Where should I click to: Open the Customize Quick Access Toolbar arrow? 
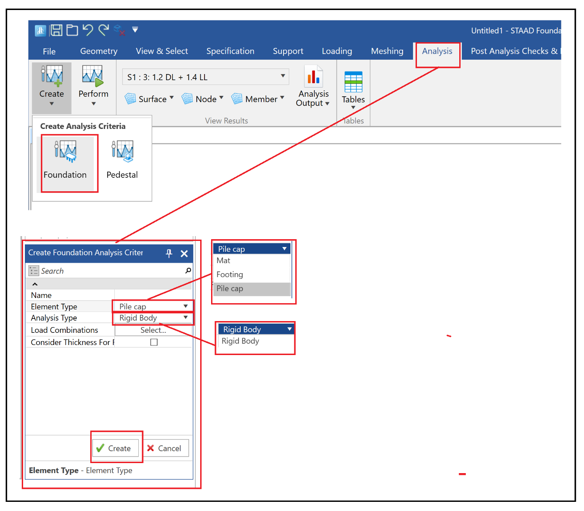pyautogui.click(x=135, y=30)
